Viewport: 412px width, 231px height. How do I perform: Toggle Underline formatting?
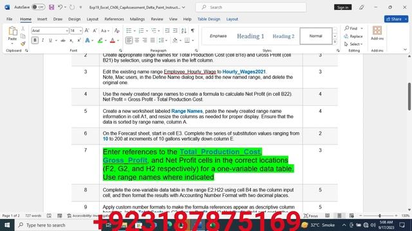pyautogui.click(x=50, y=40)
